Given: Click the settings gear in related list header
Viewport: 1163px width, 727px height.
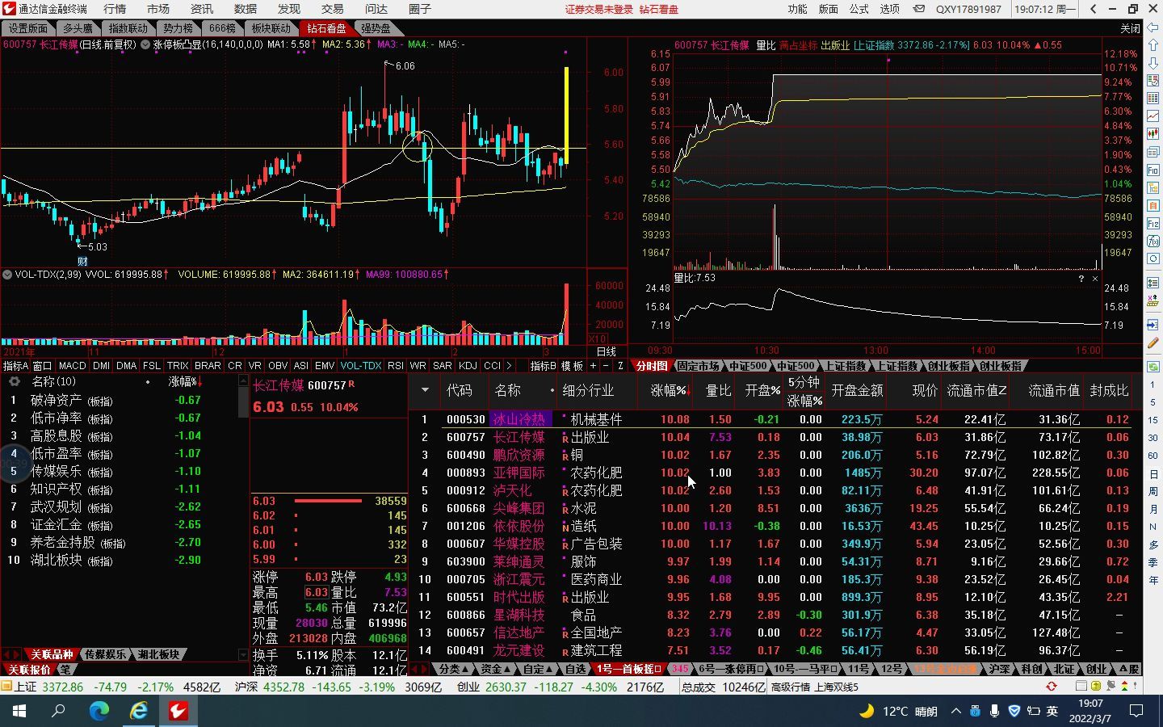Looking at the screenshot, I should 14,381.
